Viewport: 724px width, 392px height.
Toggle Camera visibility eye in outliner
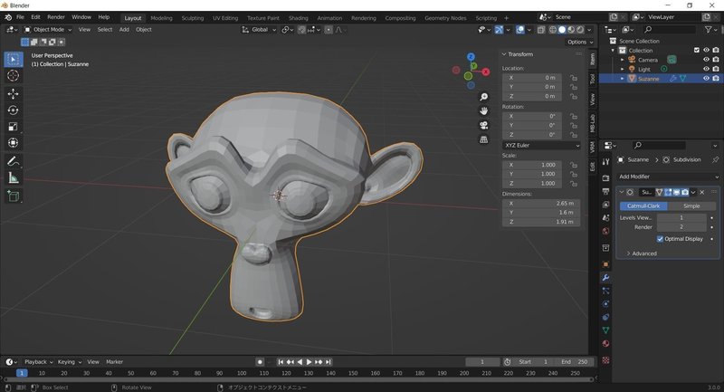click(x=706, y=60)
